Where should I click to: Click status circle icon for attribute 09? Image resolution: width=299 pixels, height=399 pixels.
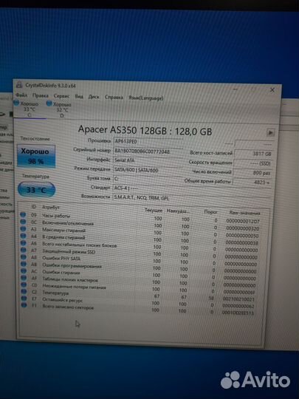tap(23, 215)
